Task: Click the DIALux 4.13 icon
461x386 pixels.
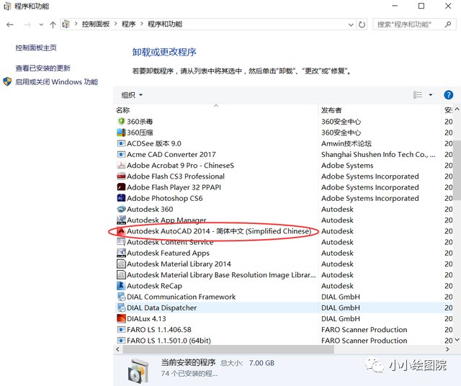Action: [x=121, y=318]
